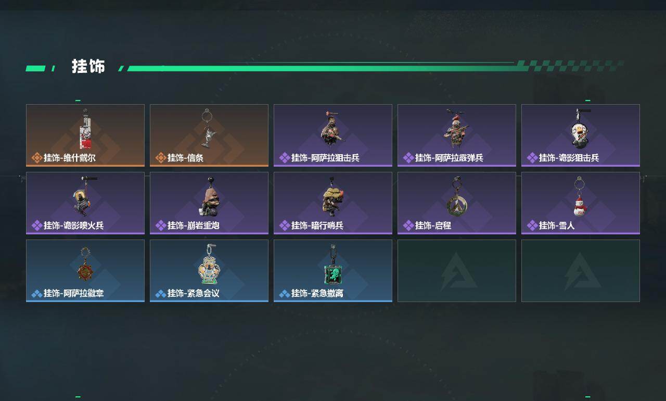
Task: Click the orange rarity icon beside 挂饰-维什戴尔
Action: [37, 158]
